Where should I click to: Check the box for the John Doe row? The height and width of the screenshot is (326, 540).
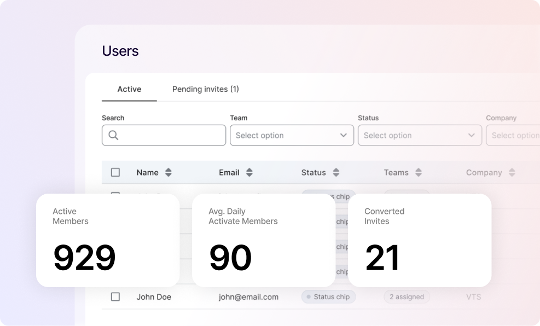pos(115,296)
